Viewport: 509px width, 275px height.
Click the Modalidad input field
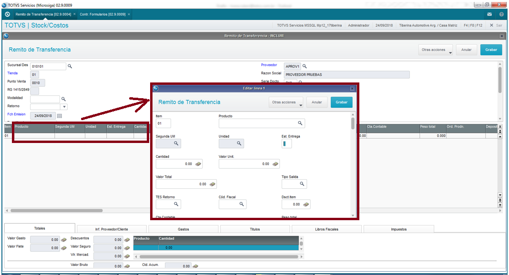coord(45,99)
